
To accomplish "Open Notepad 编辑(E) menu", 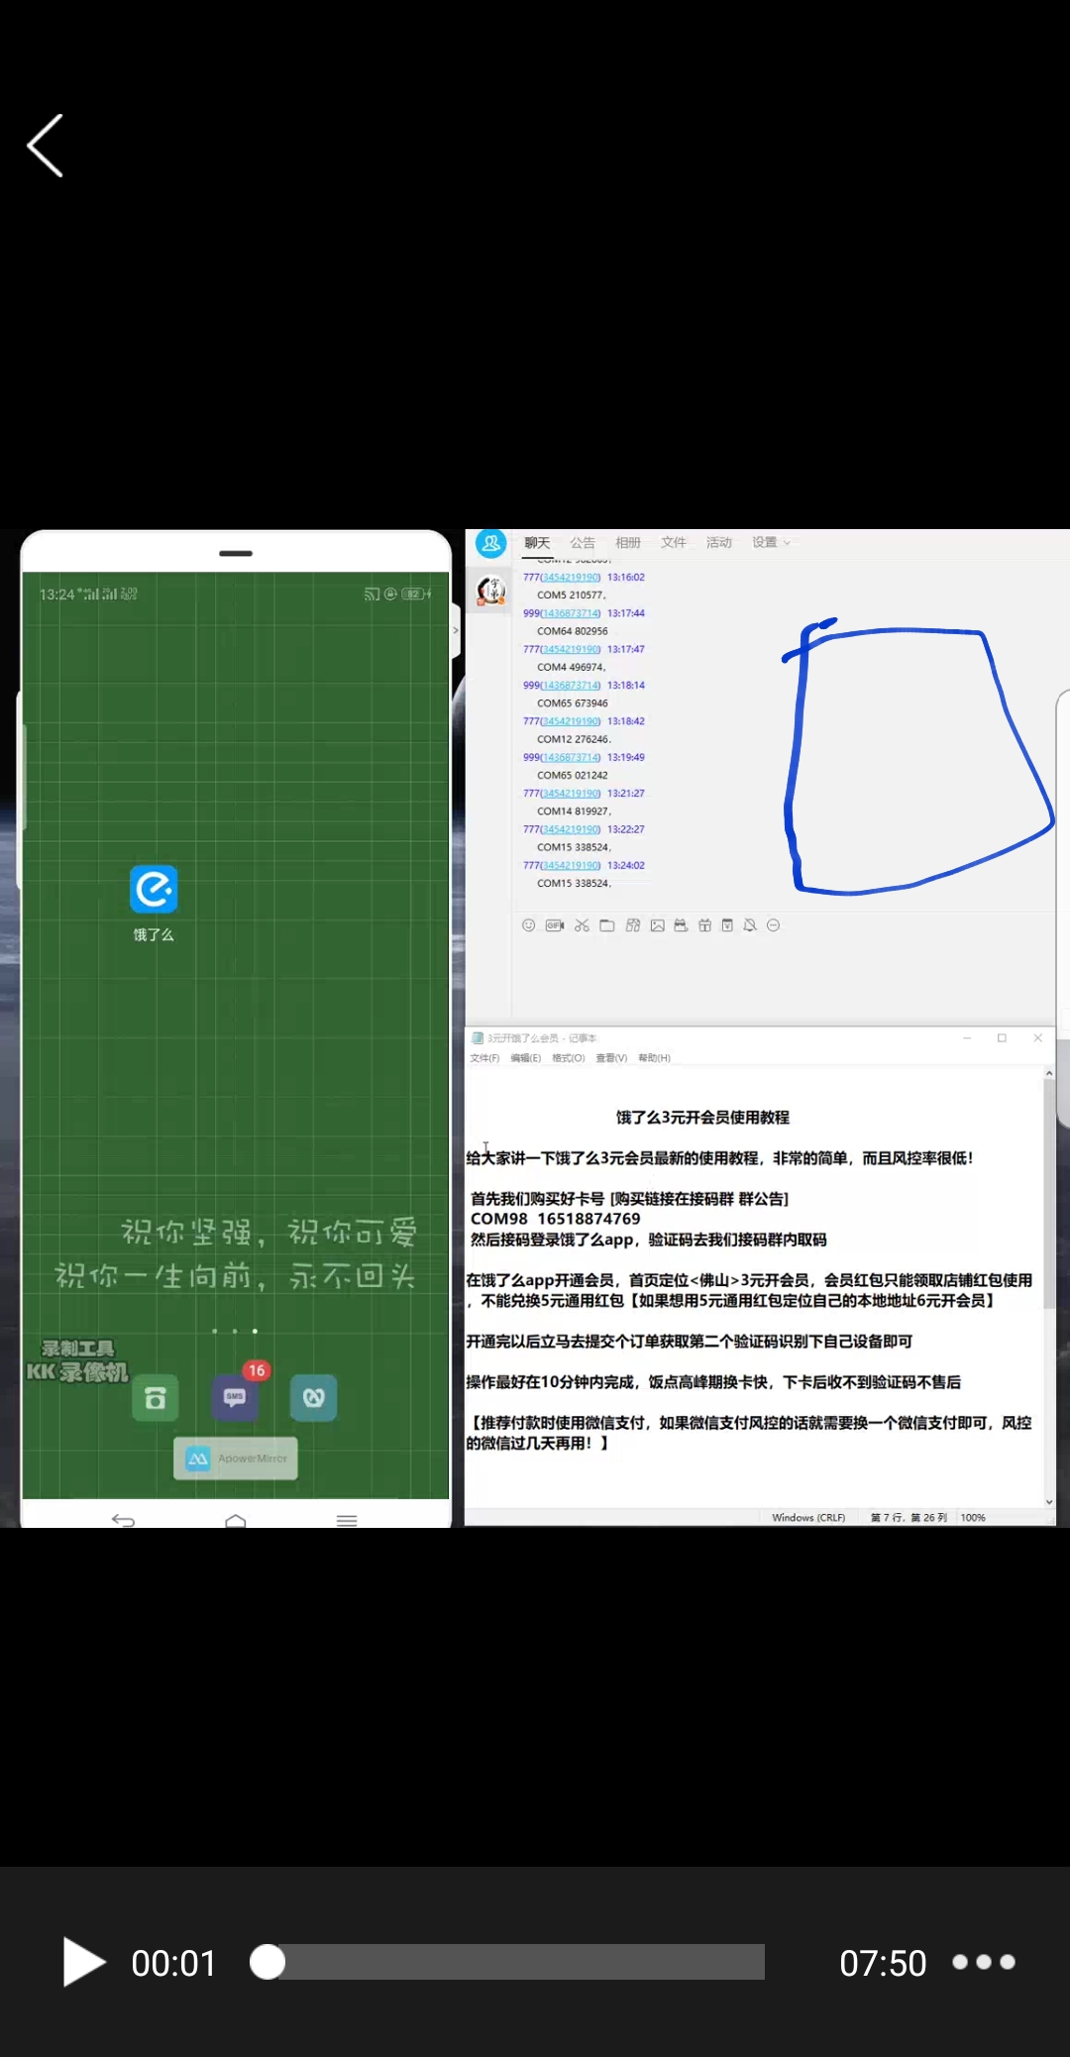I will tap(525, 1058).
